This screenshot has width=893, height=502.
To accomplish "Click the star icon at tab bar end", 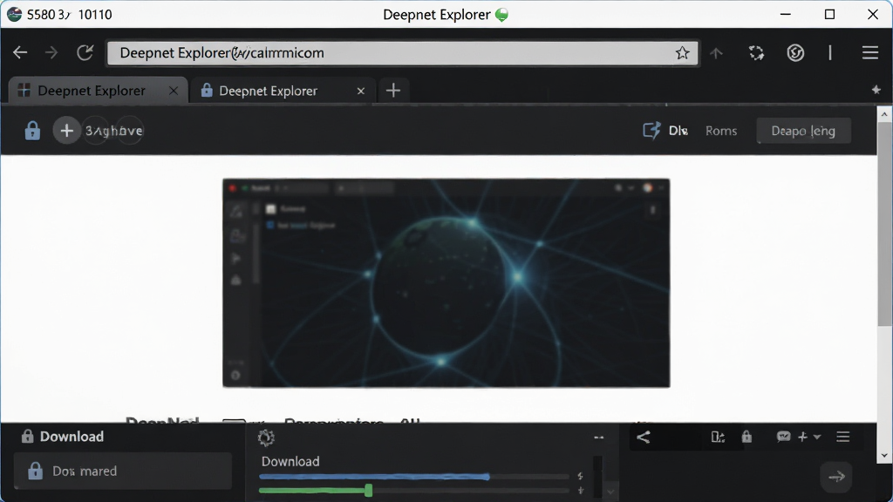I will (876, 90).
